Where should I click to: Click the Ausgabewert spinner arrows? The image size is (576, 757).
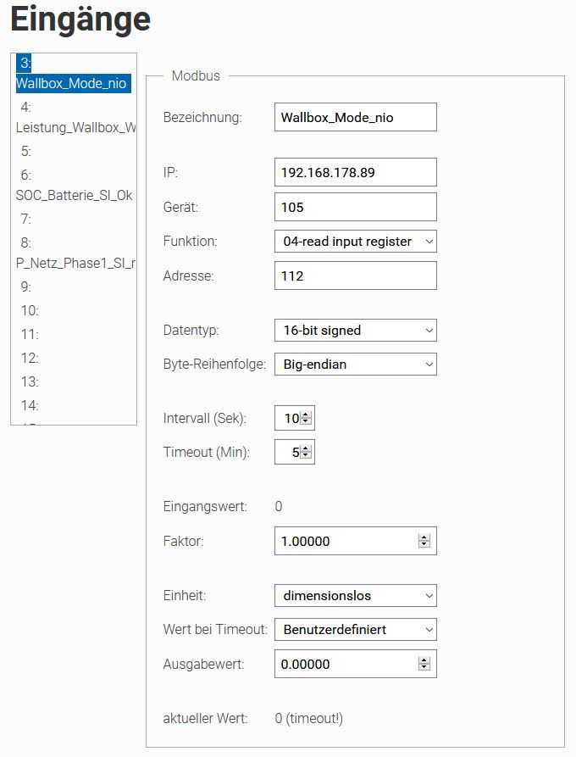(x=424, y=664)
